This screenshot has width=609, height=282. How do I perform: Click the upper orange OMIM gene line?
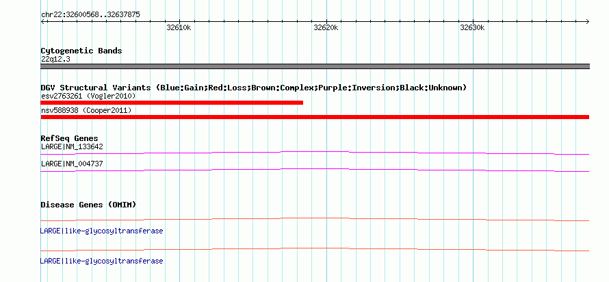click(x=315, y=220)
